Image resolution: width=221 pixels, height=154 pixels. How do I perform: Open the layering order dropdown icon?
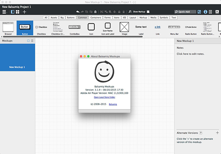tap(110, 12)
